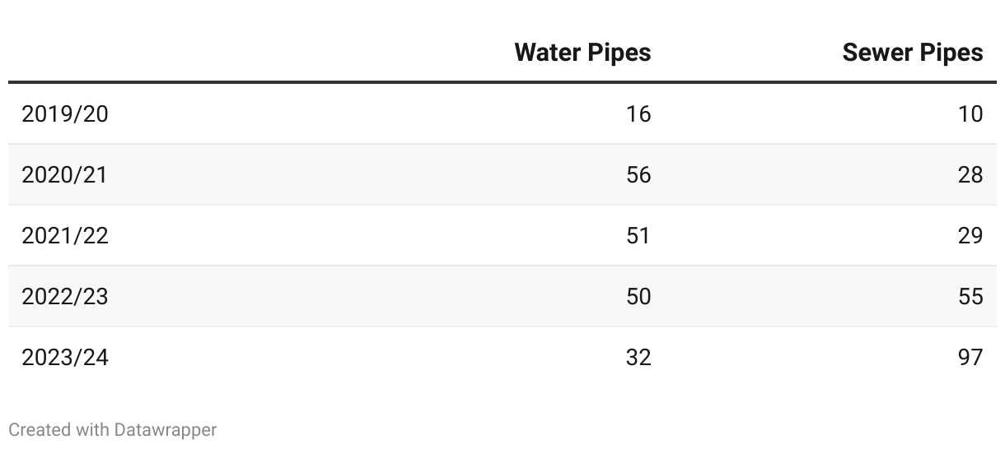Click the Sewer Pipes column header
Image resolution: width=1005 pixels, height=449 pixels.
[x=912, y=53]
